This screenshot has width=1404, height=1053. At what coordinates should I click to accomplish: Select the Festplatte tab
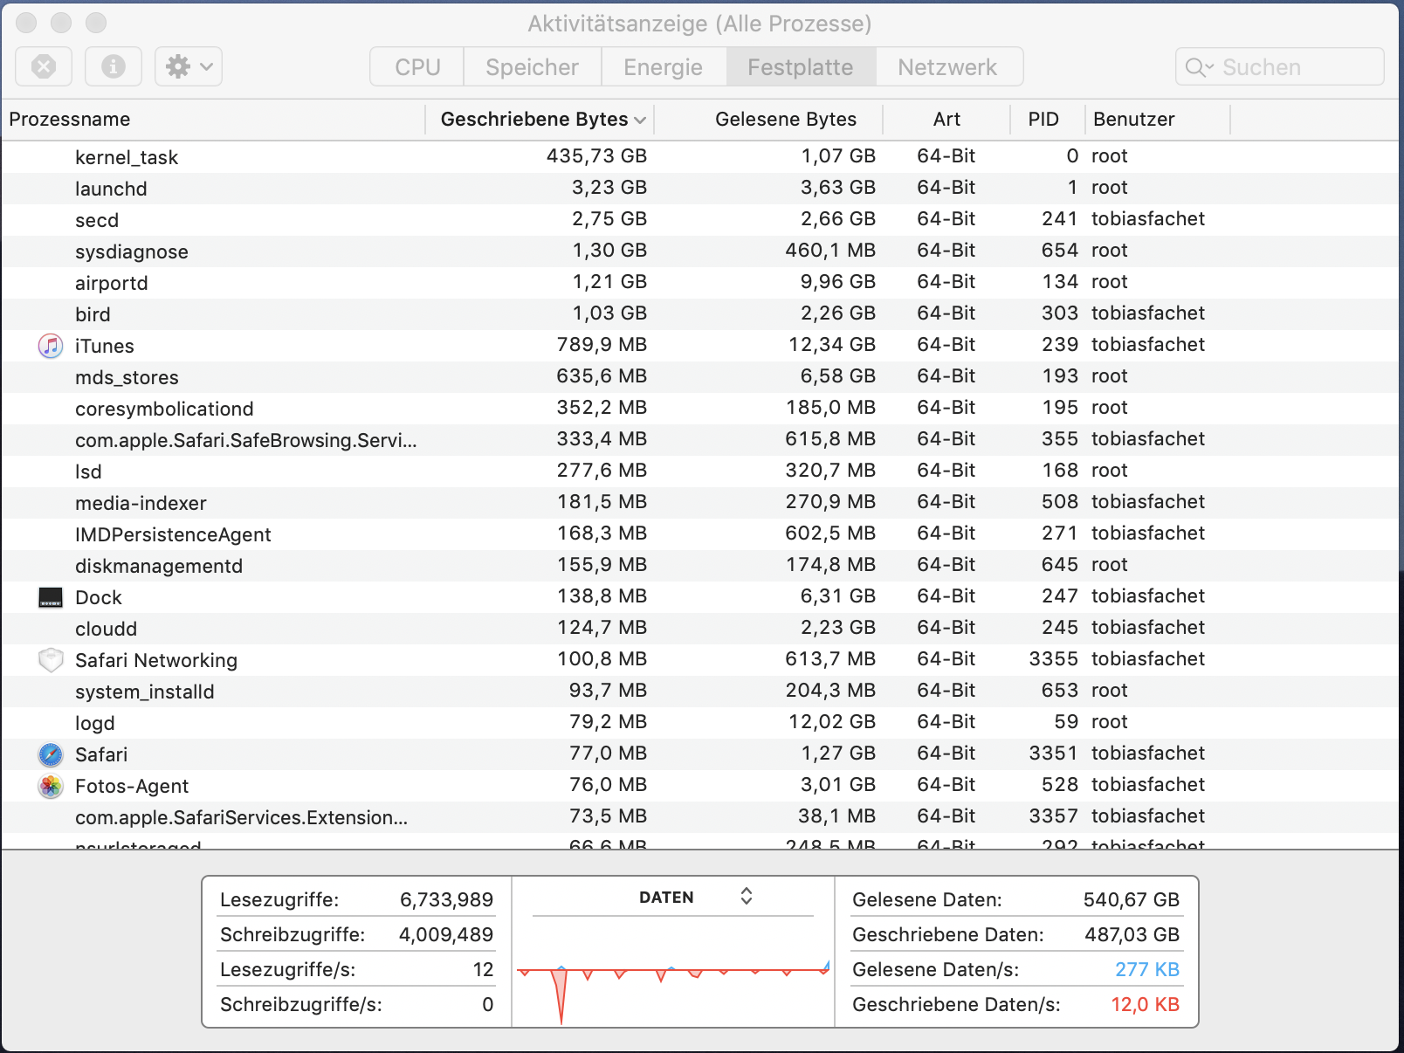tap(801, 67)
